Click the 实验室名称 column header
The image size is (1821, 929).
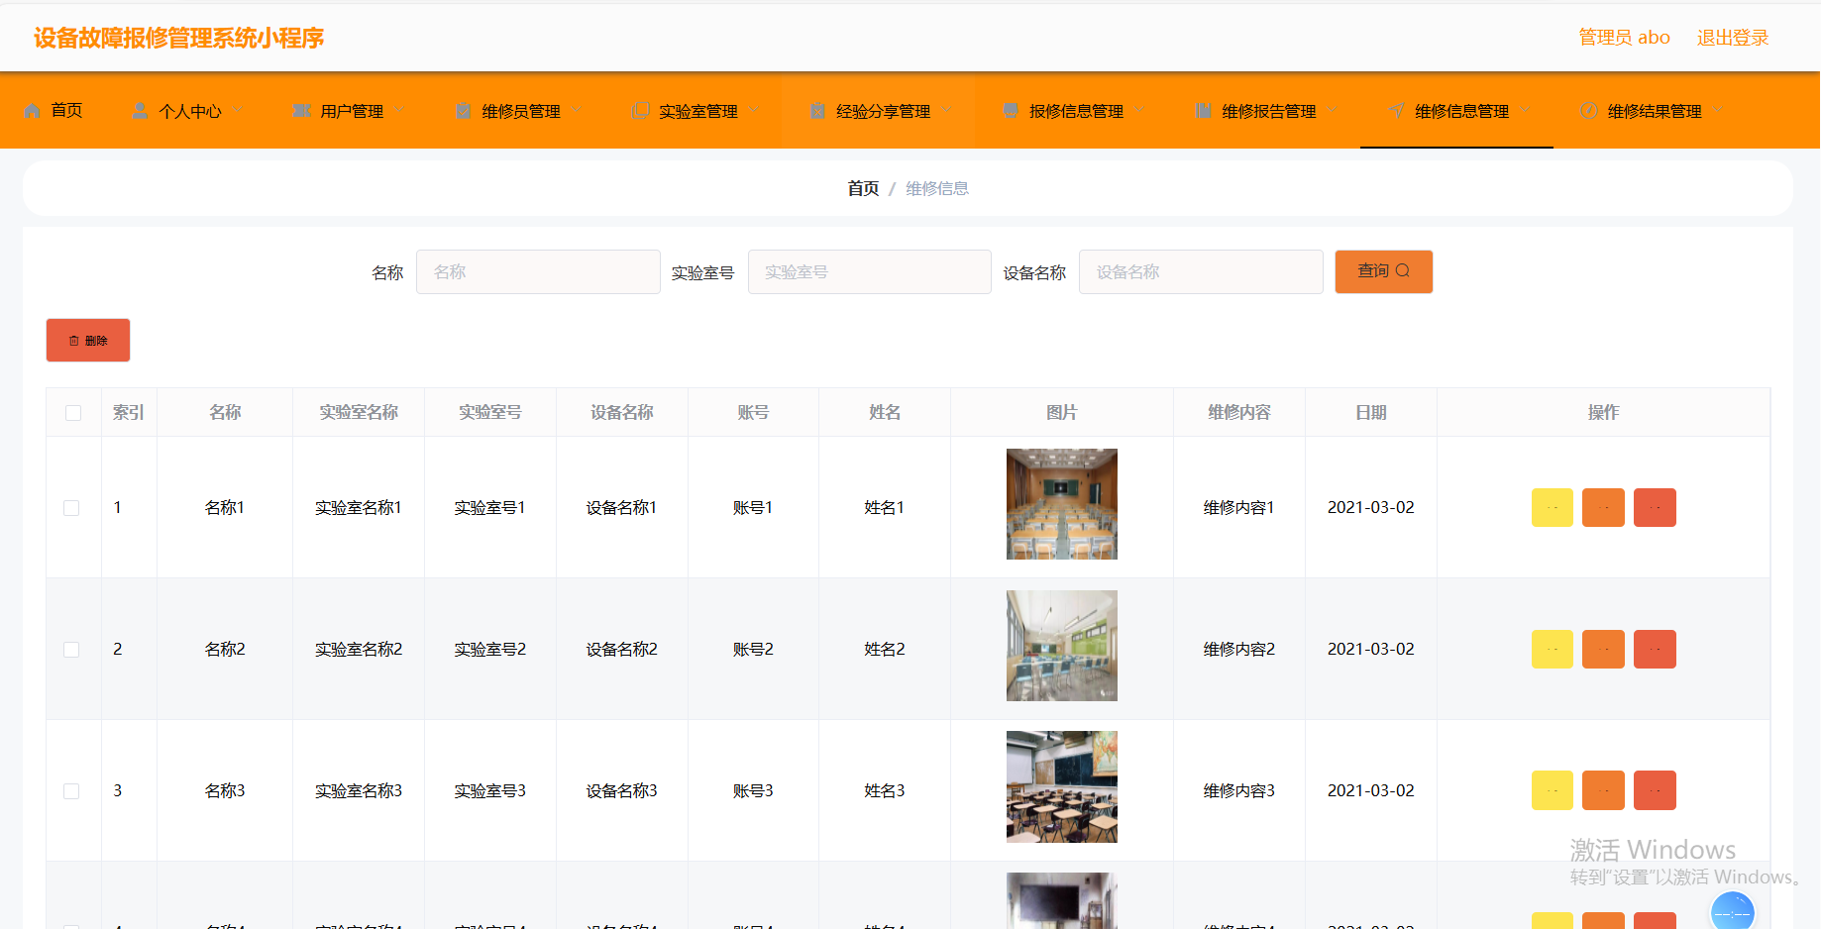coord(359,412)
